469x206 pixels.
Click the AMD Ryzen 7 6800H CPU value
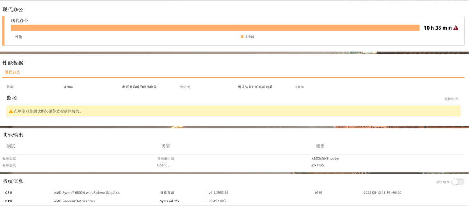coord(87,192)
